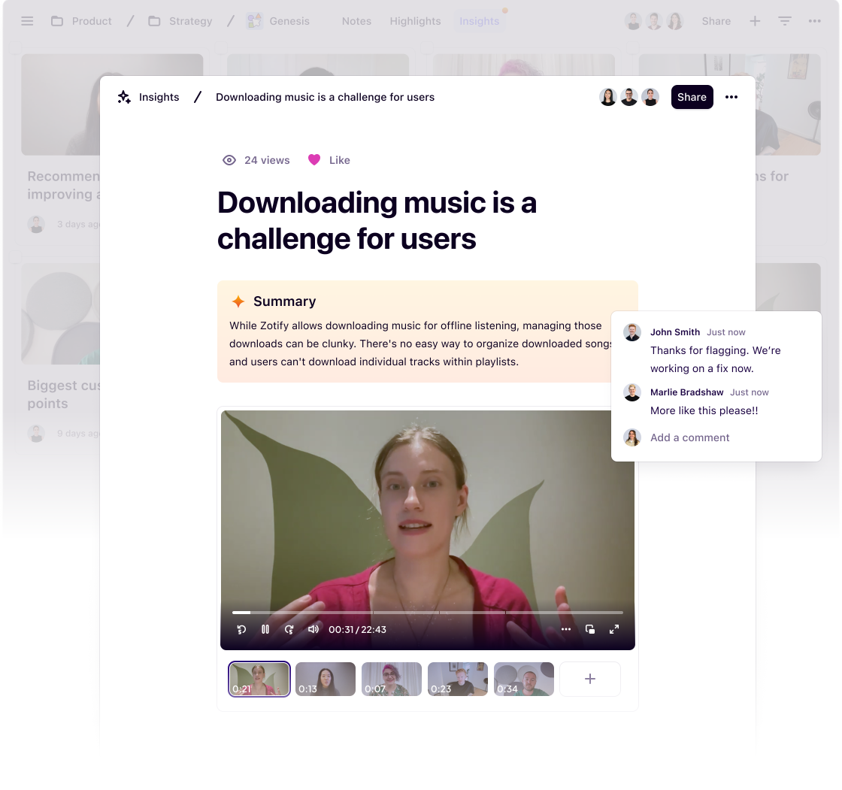
Task: Click the Insights sparkle icon in modal
Action: coord(124,97)
